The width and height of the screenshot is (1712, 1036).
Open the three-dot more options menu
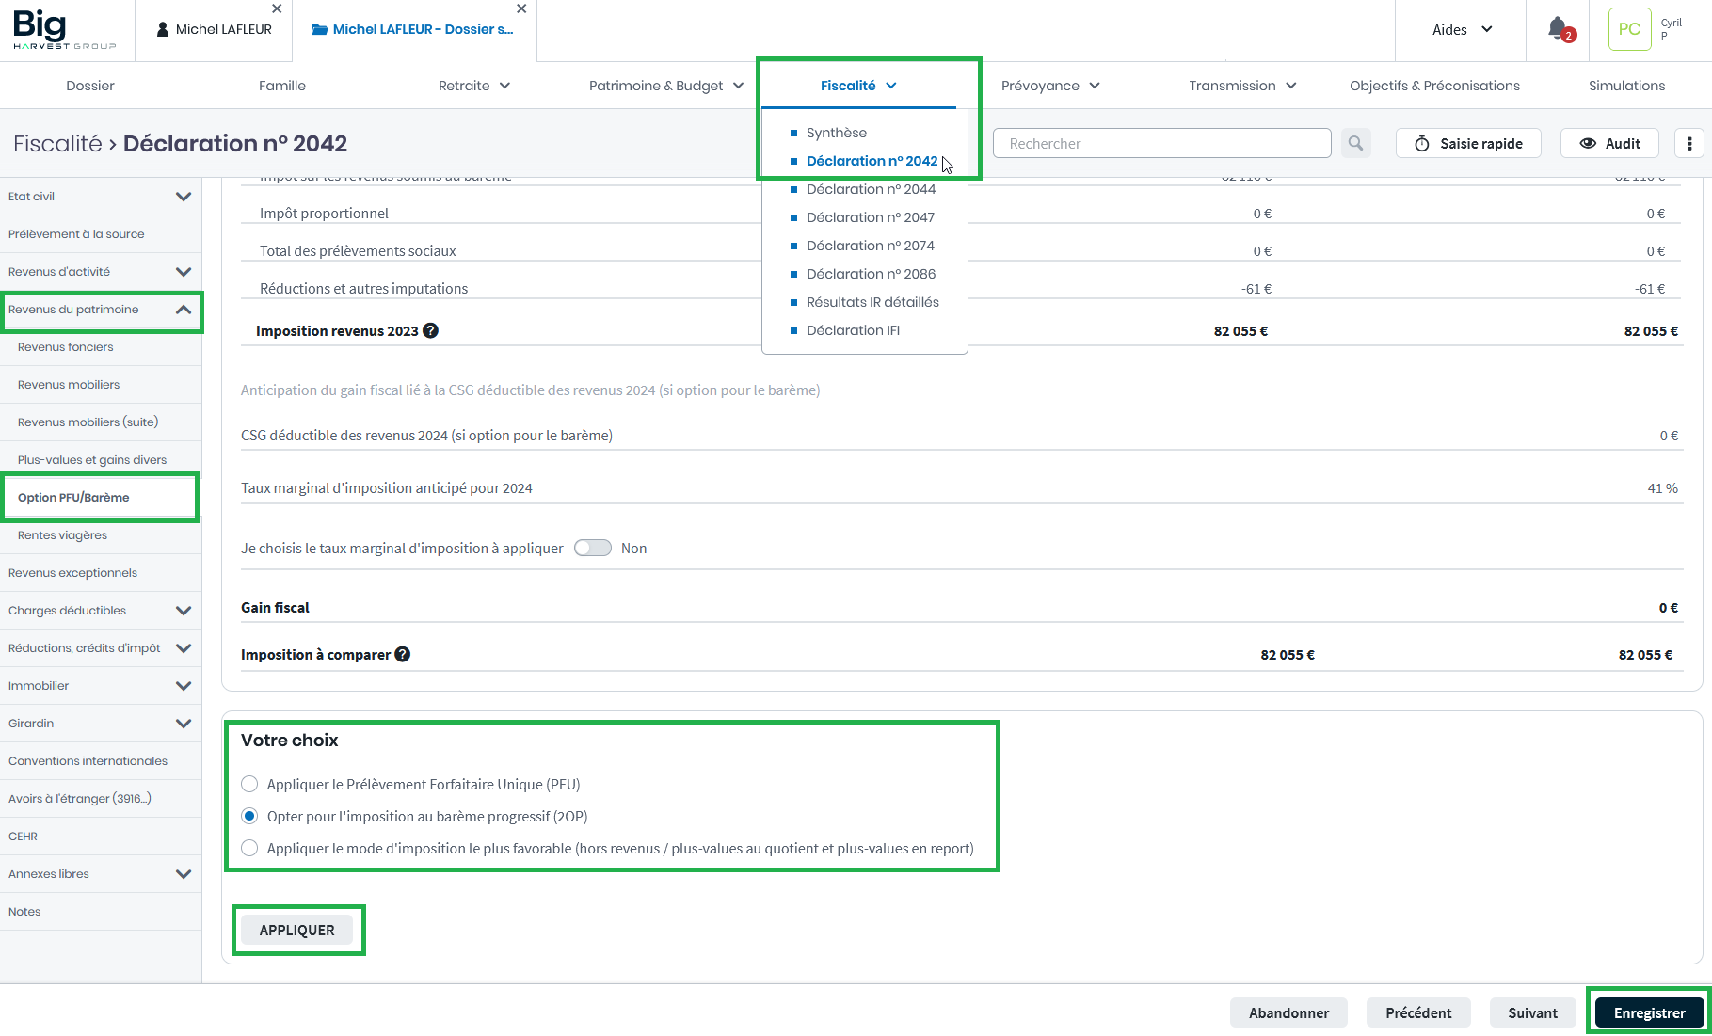click(x=1689, y=143)
